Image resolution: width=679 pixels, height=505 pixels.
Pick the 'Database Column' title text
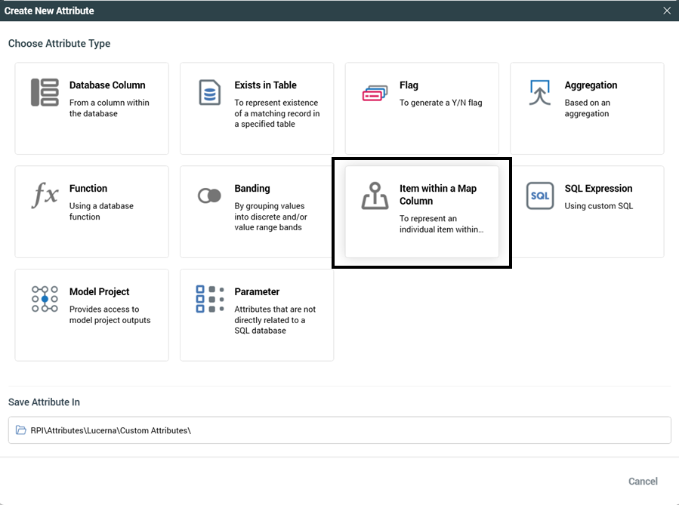[x=107, y=85]
